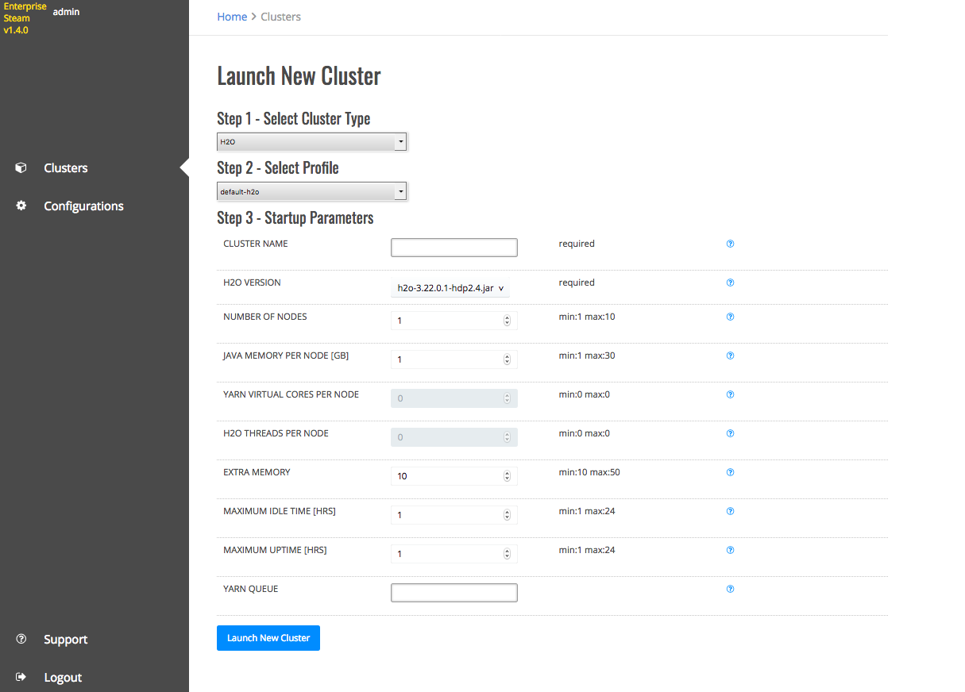
Task: Adjust JAVA MEMORY PER NODE stepper arrows
Action: tap(507, 359)
